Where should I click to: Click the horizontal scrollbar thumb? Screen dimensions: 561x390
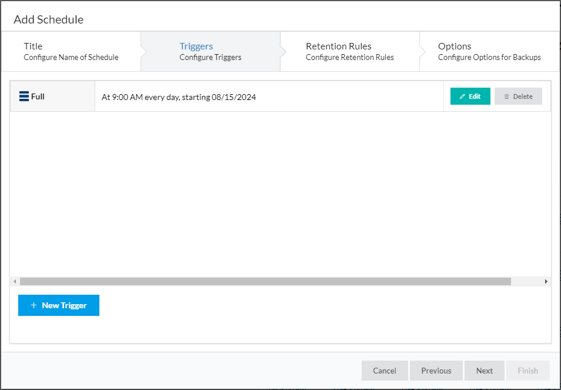(265, 282)
